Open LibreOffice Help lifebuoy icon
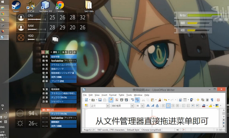The height and width of the screenshot is (138, 229). point(218,100)
